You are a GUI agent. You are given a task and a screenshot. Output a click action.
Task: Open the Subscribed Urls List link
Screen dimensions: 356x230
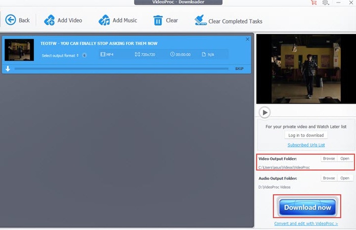click(306, 145)
